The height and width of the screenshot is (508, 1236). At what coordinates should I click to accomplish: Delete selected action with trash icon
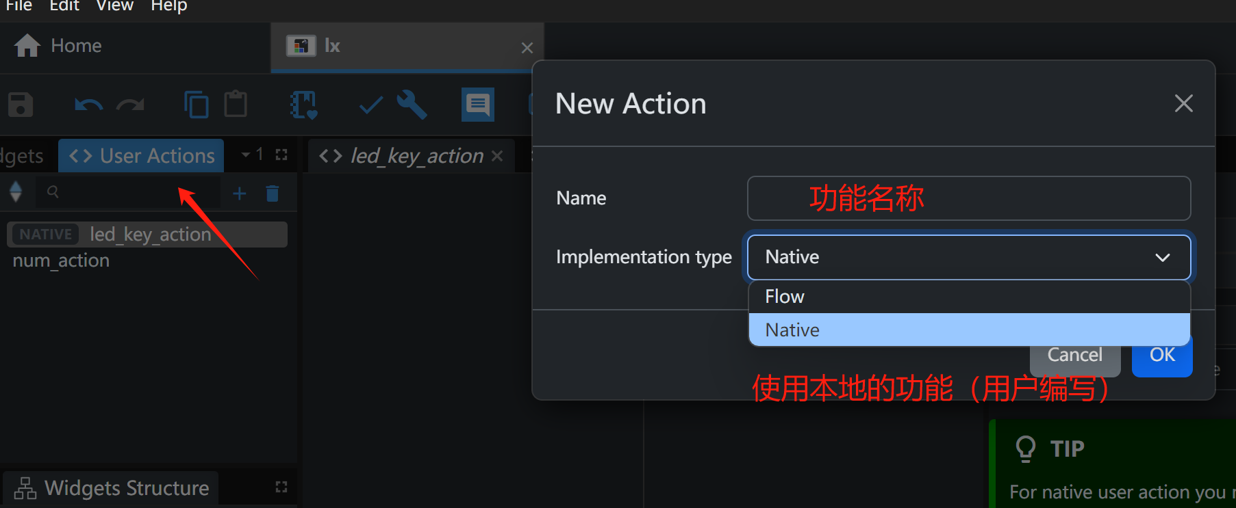tap(273, 193)
